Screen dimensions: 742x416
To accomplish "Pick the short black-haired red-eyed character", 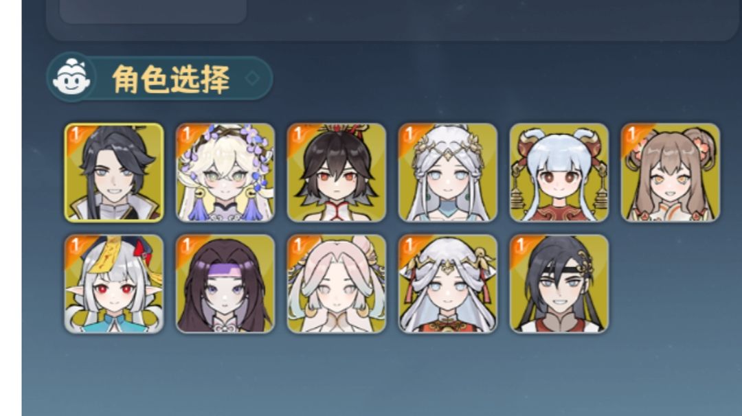I will coord(337,172).
